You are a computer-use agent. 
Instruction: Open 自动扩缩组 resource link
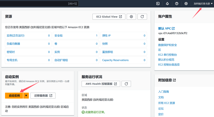61,60
